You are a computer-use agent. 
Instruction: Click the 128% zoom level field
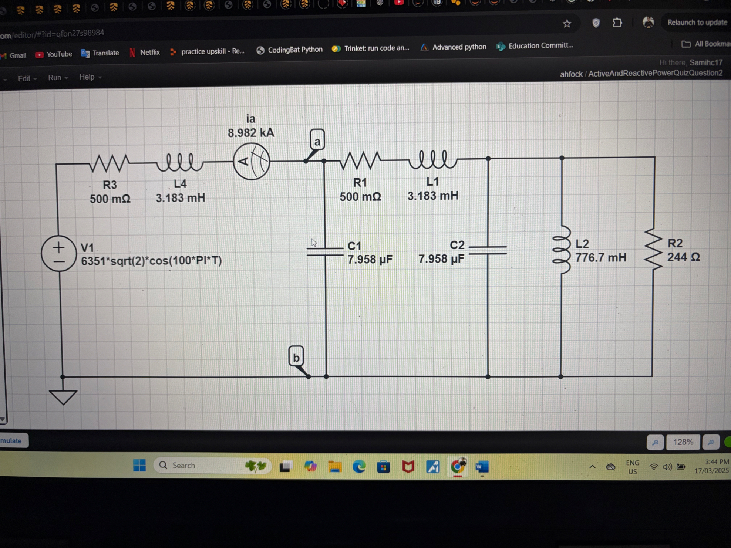point(683,442)
